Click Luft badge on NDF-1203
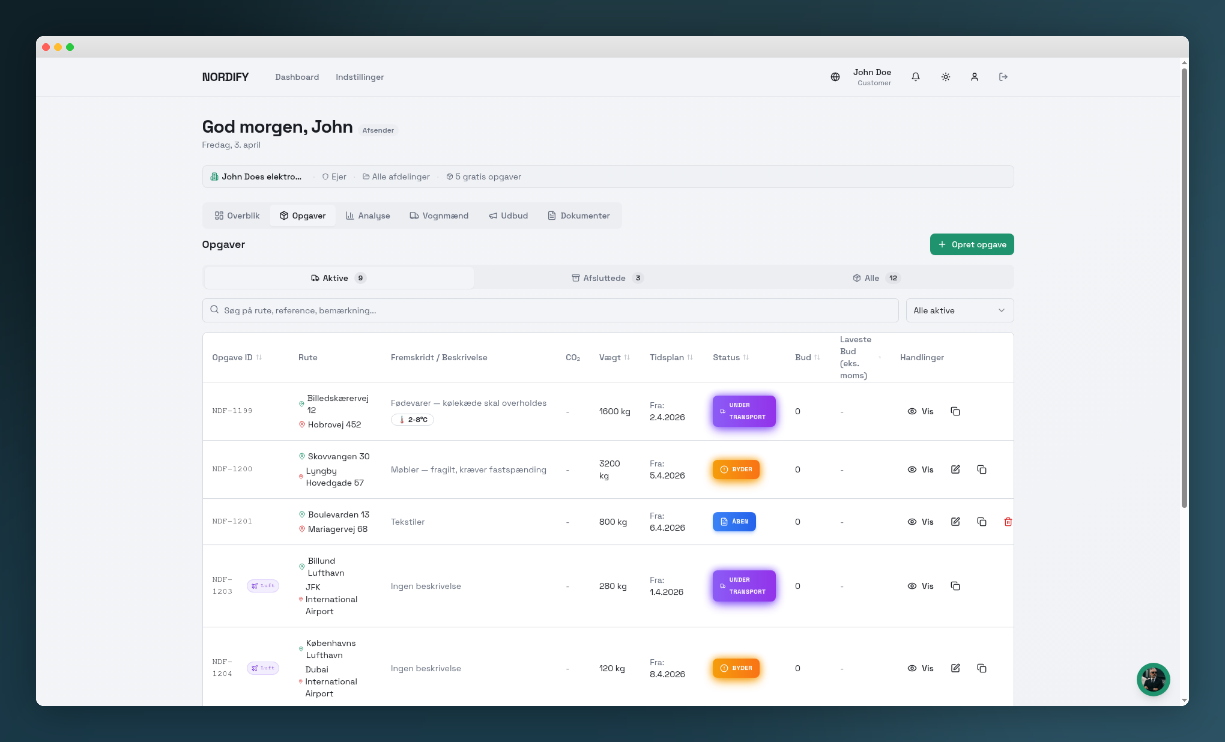 [x=263, y=586]
